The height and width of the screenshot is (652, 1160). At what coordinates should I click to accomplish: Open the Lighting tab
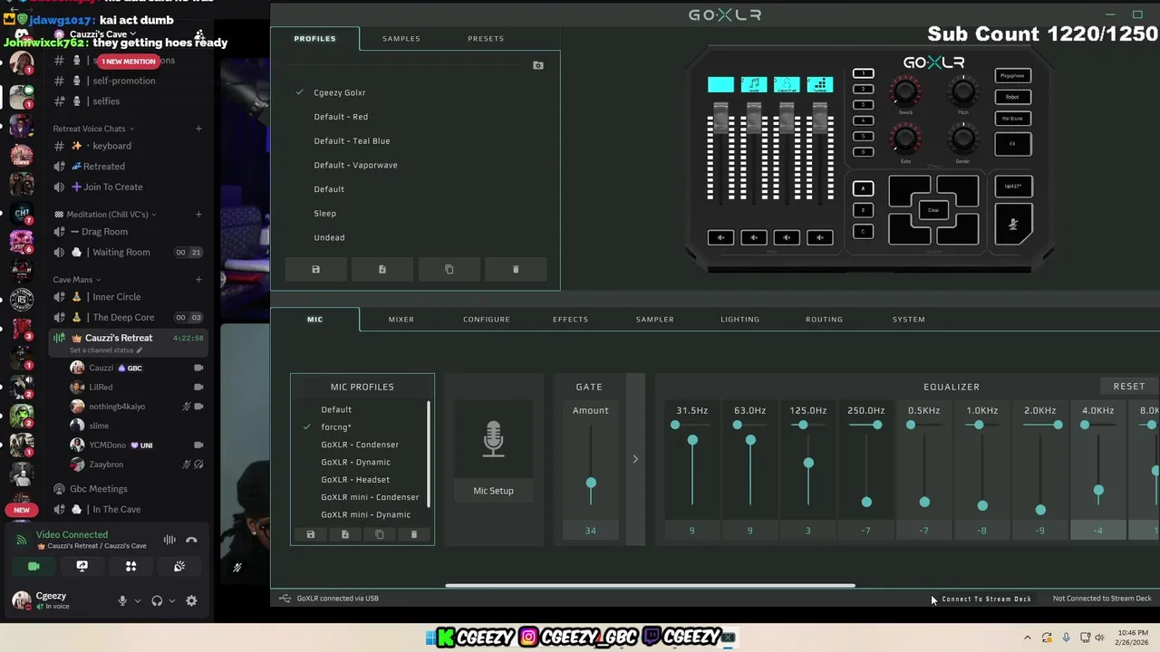[739, 319]
